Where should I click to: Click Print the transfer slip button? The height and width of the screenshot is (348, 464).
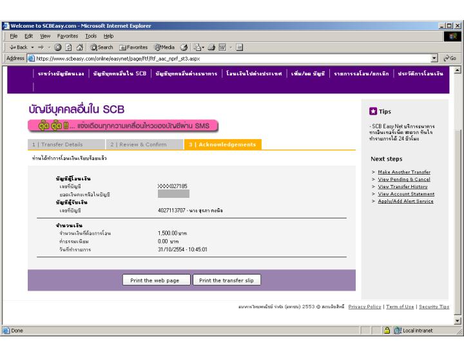tap(227, 280)
